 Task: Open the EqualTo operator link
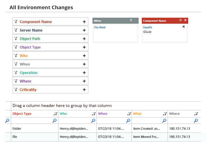(148, 27)
